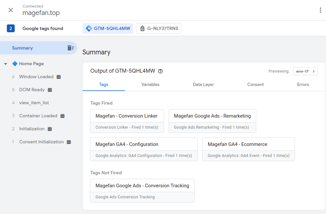This screenshot has height=214, width=326.
Task: Select the Initialization event
Action: click(32, 129)
